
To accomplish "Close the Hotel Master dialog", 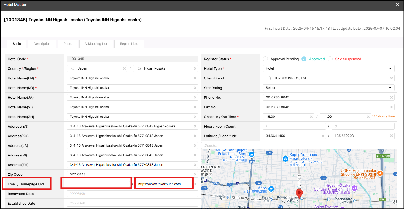I will pyautogui.click(x=397, y=5).
